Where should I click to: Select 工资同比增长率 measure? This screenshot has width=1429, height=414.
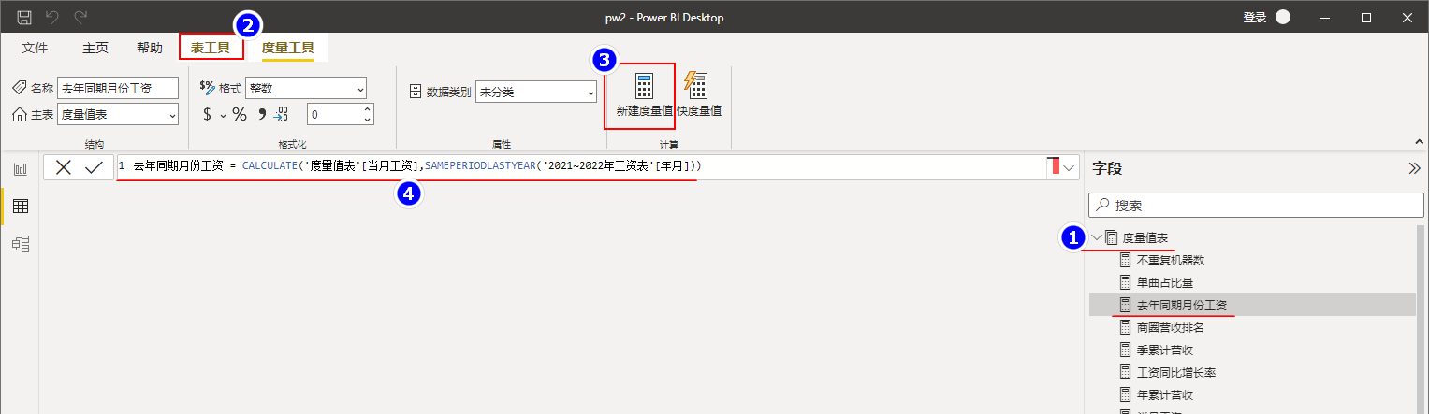click(1175, 372)
